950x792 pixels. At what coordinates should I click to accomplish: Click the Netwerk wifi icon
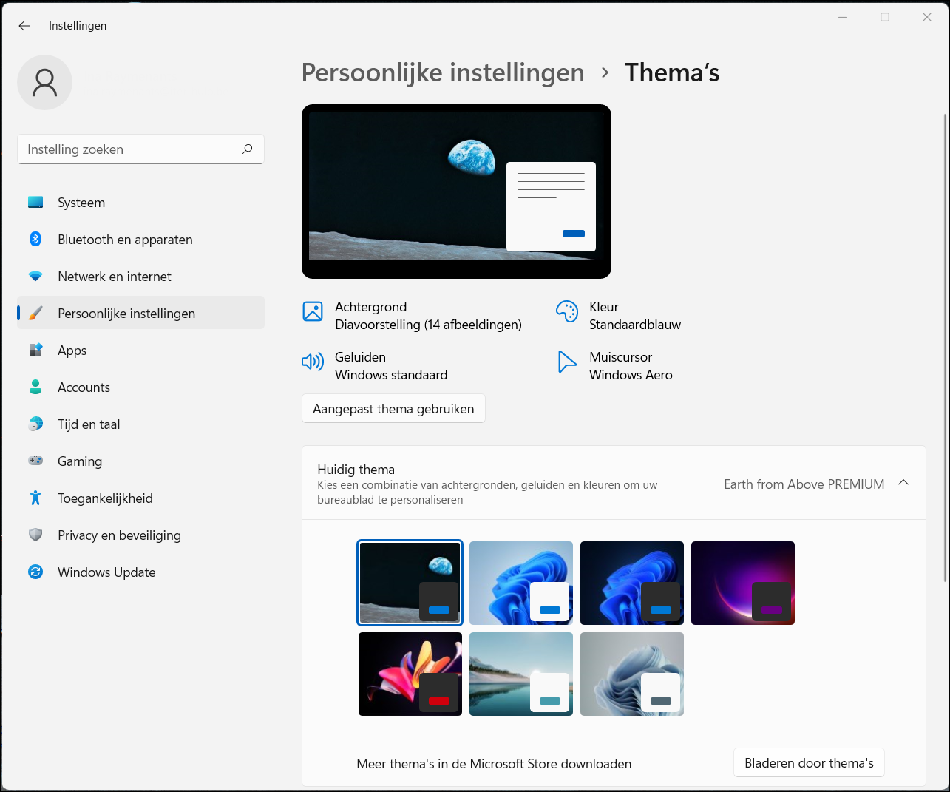[x=35, y=276]
